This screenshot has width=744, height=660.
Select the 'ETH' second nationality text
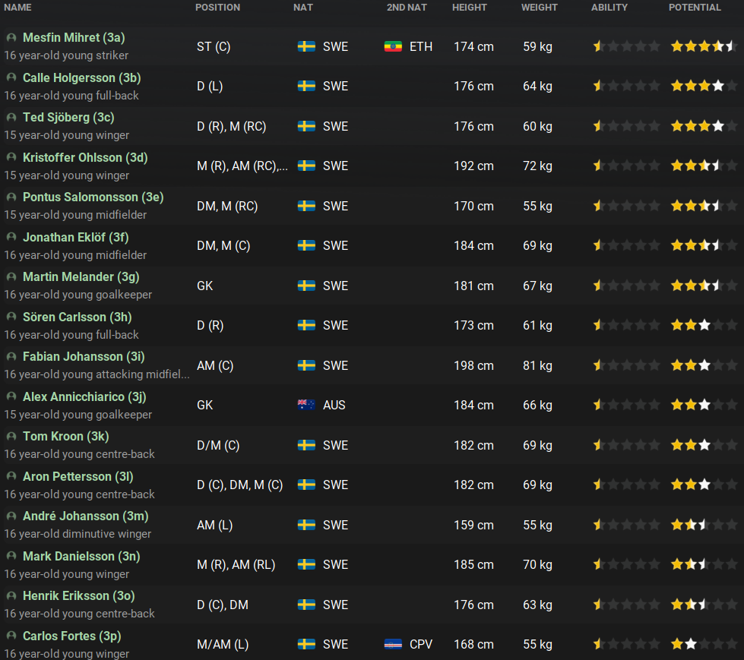421,46
